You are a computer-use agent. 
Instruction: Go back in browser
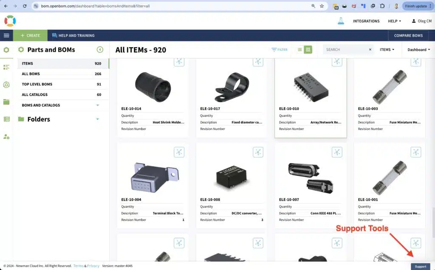(x=6, y=6)
